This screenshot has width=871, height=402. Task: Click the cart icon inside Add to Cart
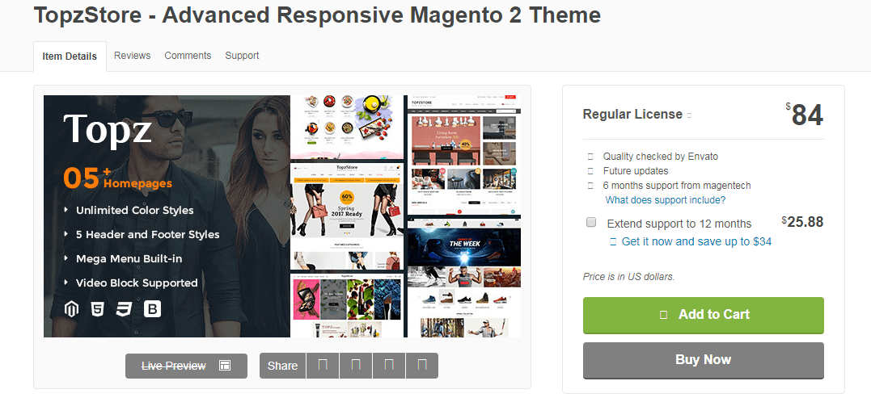point(662,314)
